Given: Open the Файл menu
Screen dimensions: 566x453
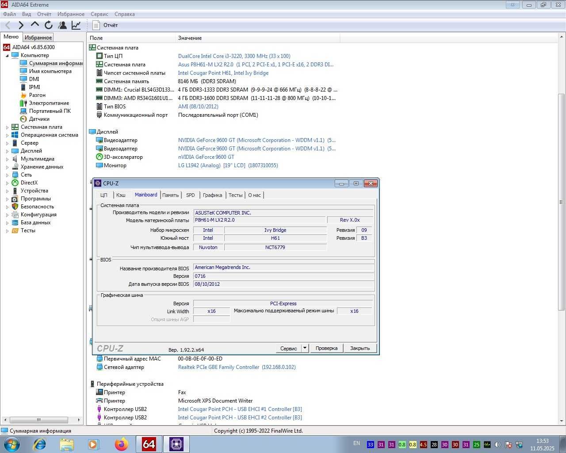Looking at the screenshot, I should pyautogui.click(x=9, y=14).
